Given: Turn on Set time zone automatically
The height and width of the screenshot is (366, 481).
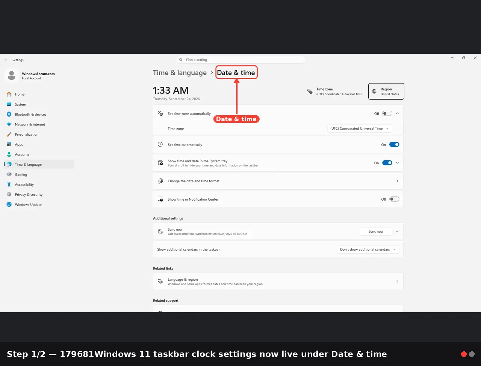Looking at the screenshot, I should [387, 113].
